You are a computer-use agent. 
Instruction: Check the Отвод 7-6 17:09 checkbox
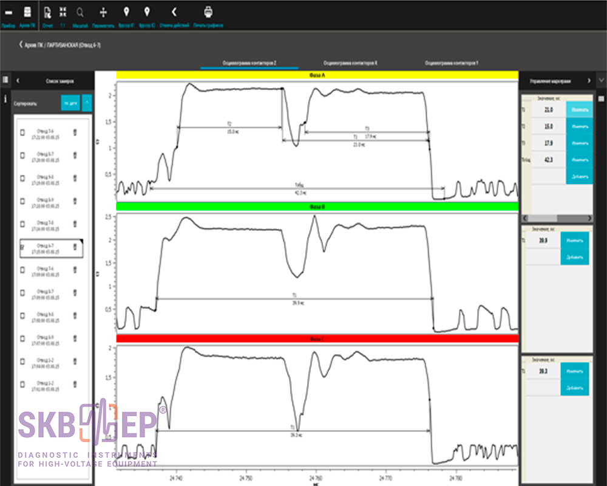22,270
